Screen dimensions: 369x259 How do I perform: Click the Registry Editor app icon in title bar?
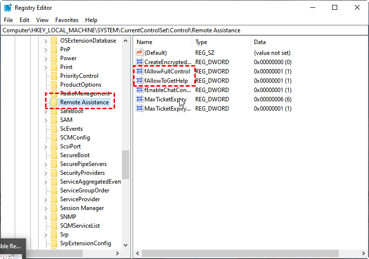tap(8, 8)
